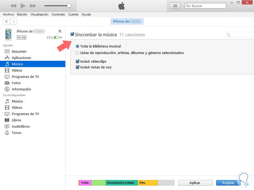Click the iPhone device thumbnail

[8, 34]
